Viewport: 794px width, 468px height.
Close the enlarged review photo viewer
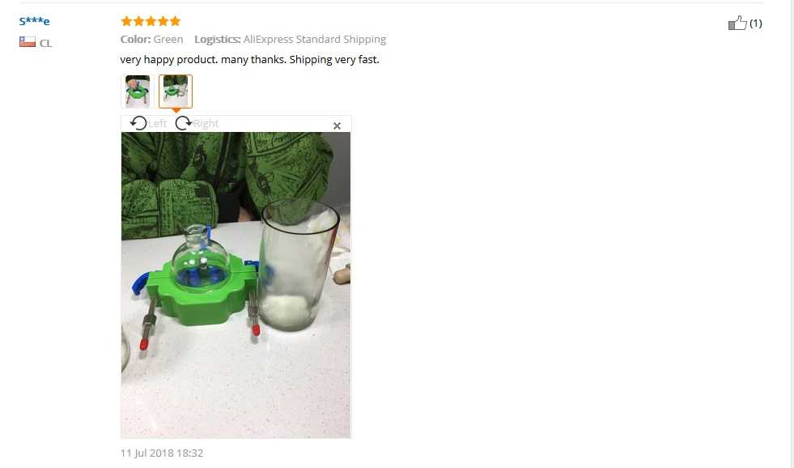[337, 126]
